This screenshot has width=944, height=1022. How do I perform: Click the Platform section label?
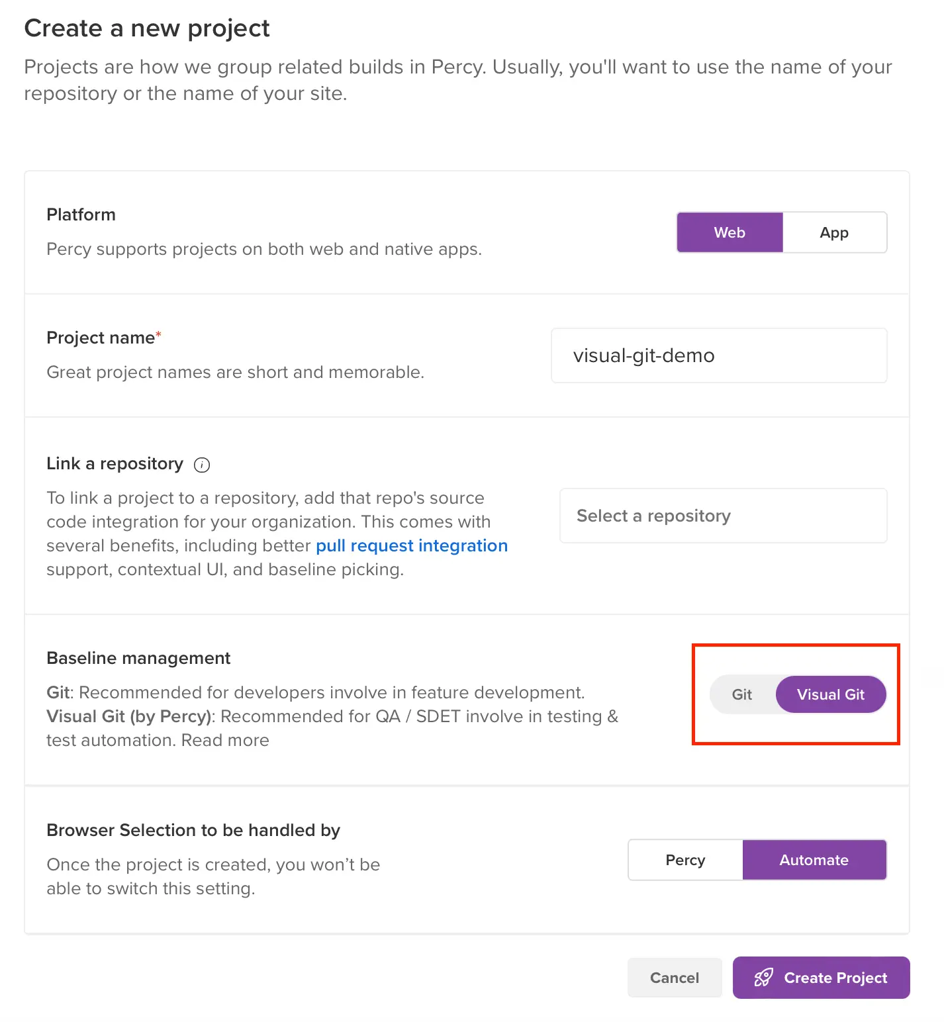point(81,214)
